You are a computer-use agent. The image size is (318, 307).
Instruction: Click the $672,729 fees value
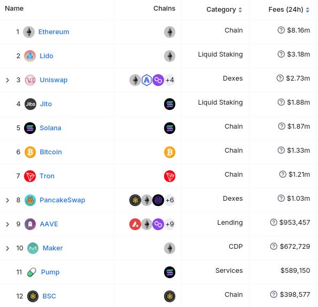(x=295, y=247)
